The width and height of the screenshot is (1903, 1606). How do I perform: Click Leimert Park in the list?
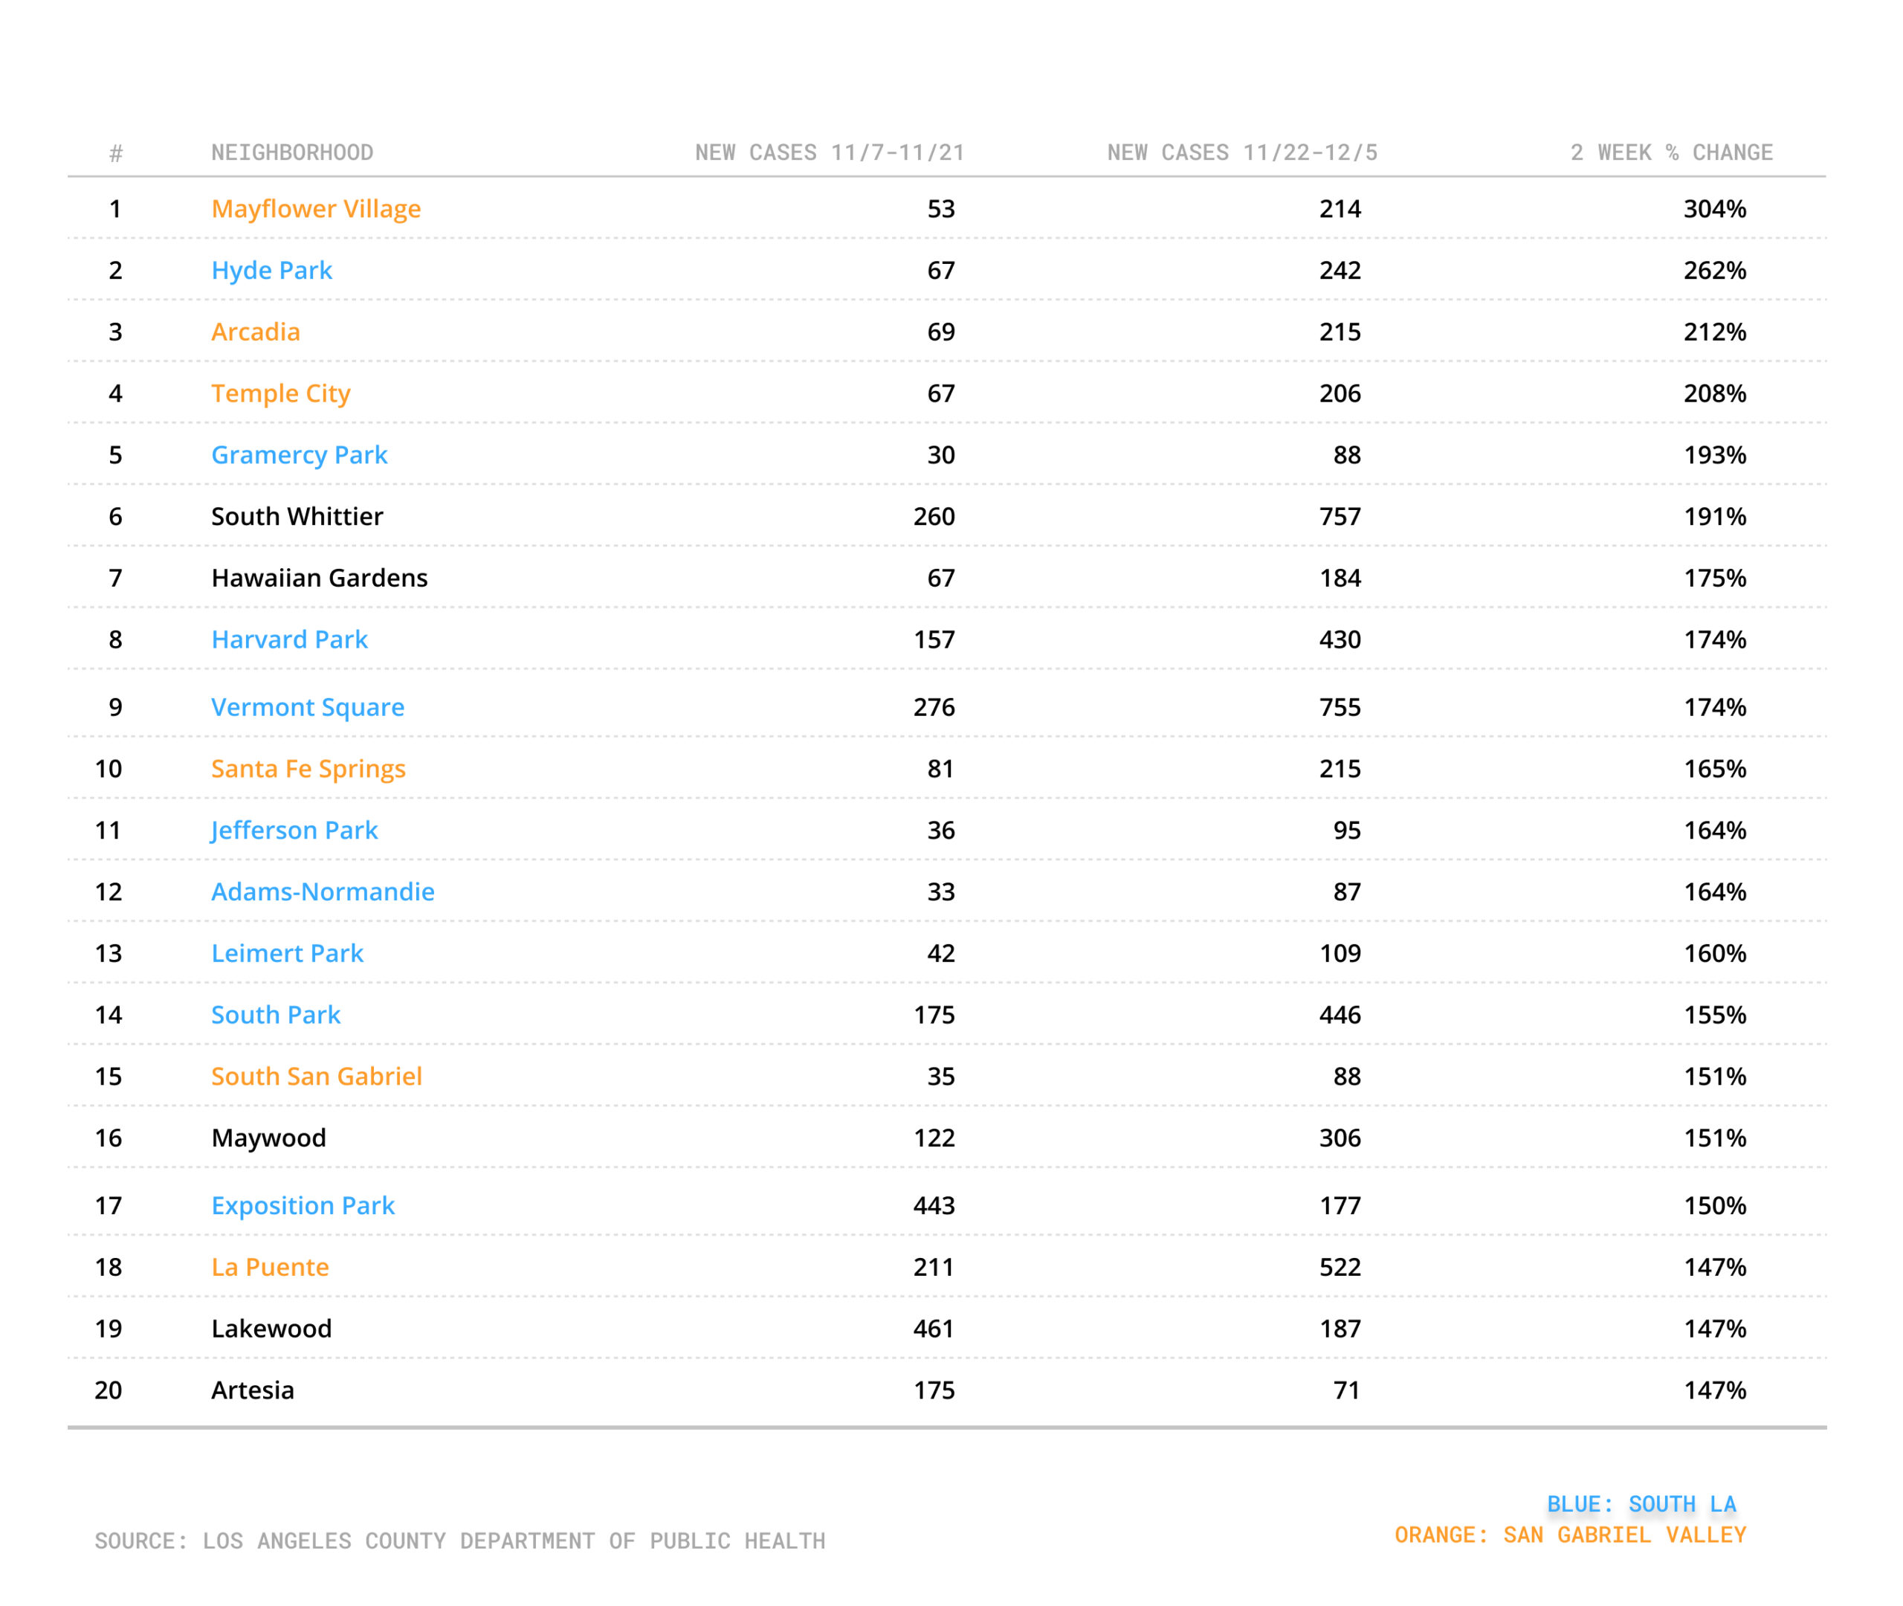pos(287,953)
